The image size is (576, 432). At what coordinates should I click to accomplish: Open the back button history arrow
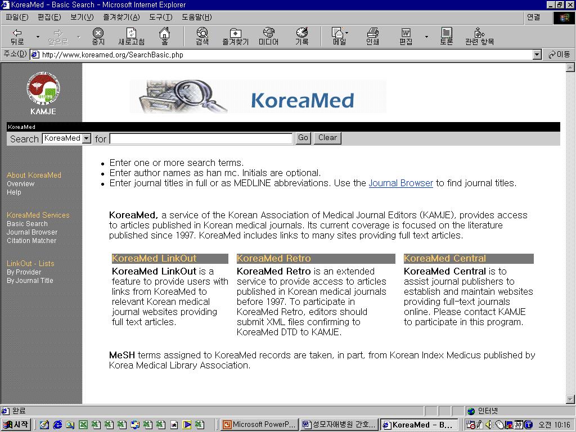pos(38,37)
